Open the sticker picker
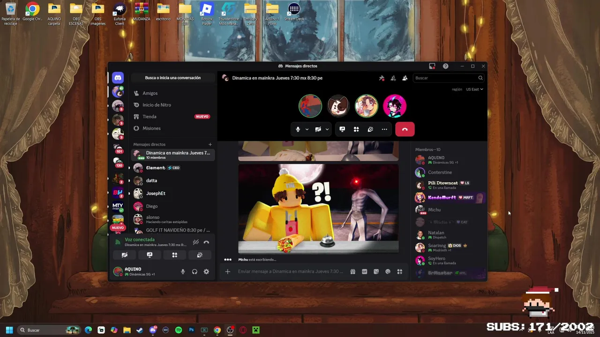 pos(376,271)
